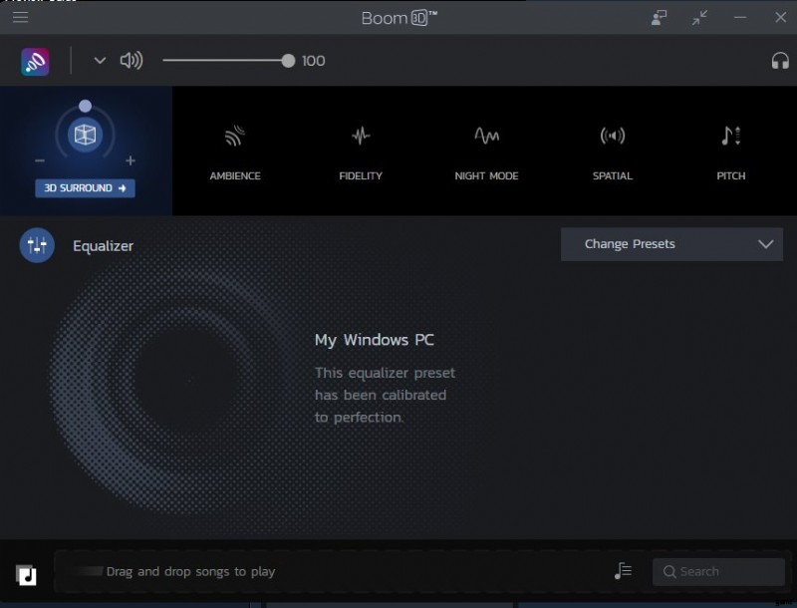Viewport: 797px width, 608px height.
Task: Open the Change Presets dropdown
Action: point(671,244)
